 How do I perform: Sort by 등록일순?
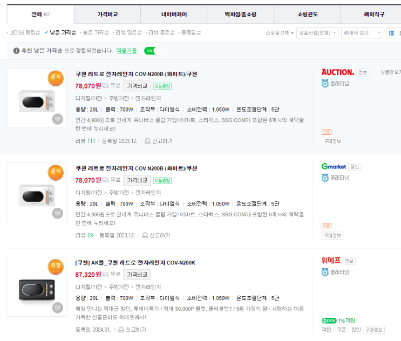pos(191,33)
